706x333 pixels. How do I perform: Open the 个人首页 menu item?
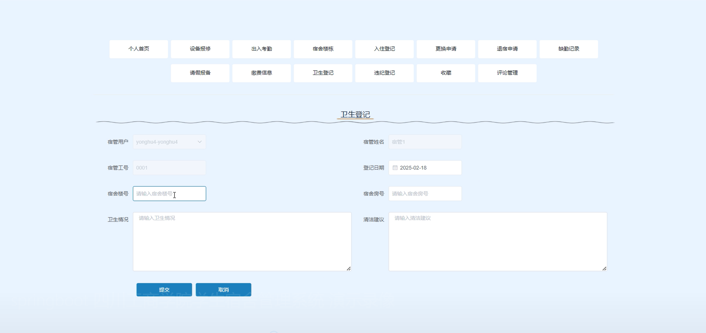coord(139,49)
